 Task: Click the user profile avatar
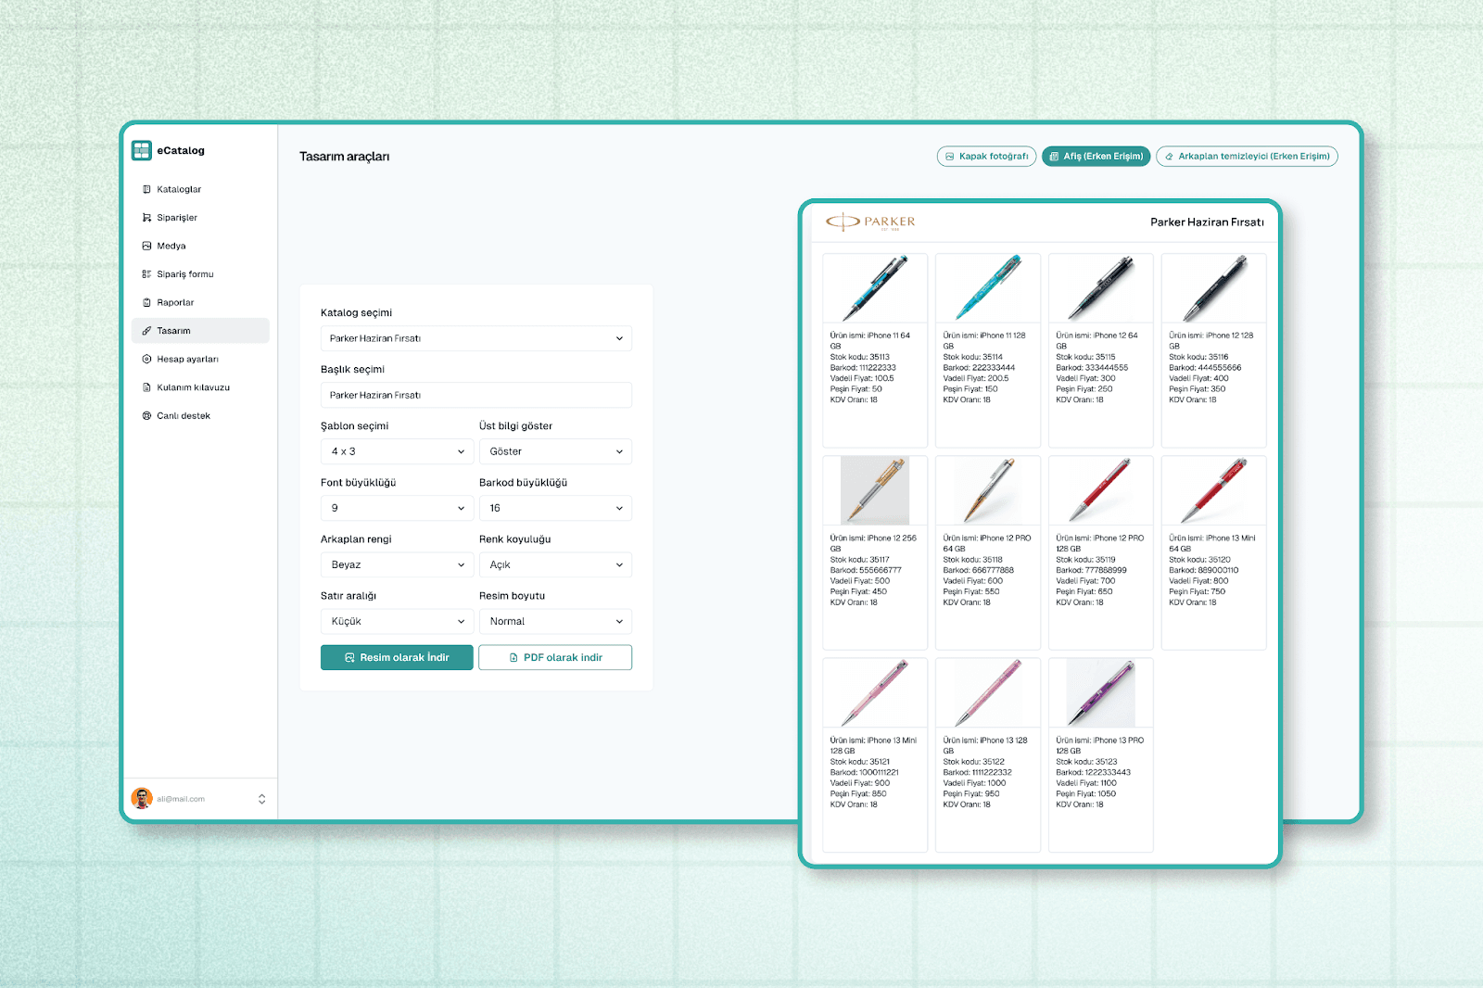coord(142,799)
